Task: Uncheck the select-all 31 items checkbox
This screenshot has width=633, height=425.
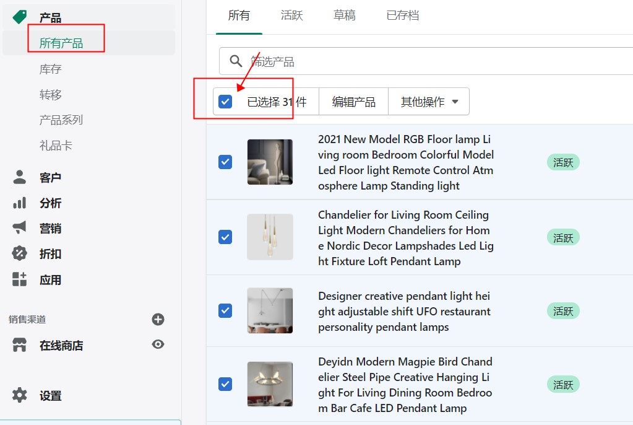Action: (225, 102)
